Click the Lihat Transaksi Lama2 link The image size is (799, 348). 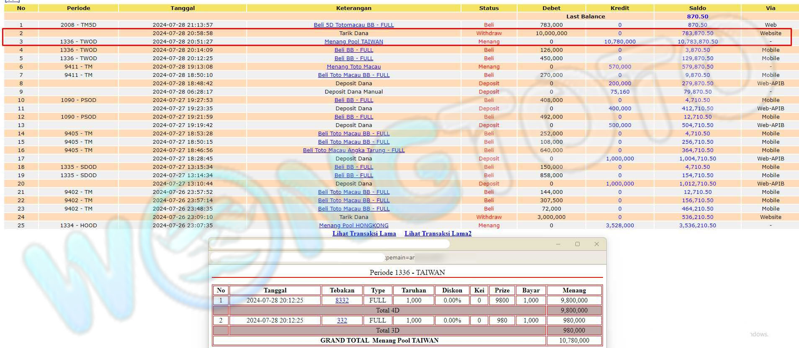pos(438,234)
